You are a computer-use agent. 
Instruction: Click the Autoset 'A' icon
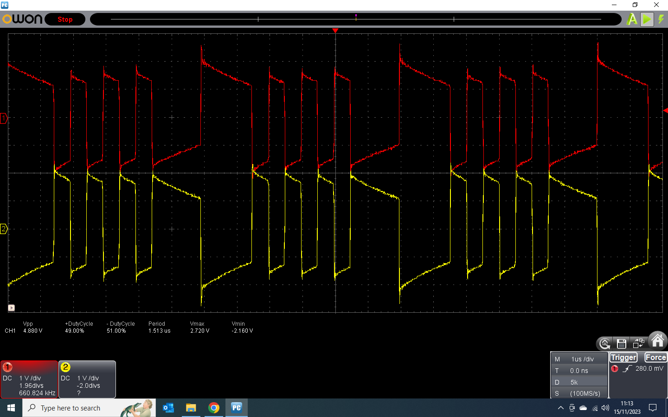[632, 19]
